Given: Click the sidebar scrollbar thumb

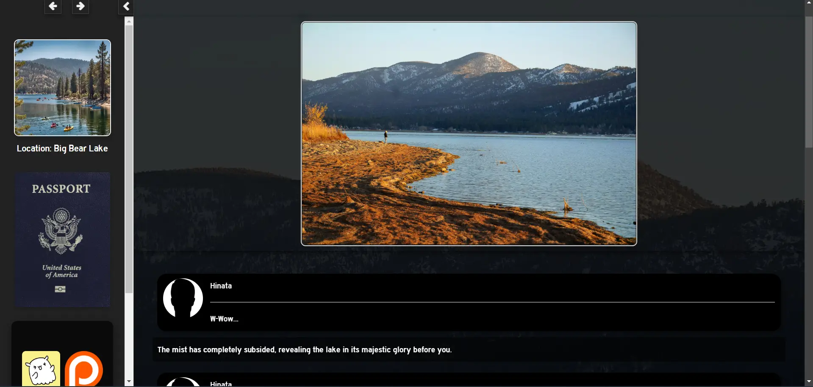Looking at the screenshot, I should tap(129, 159).
